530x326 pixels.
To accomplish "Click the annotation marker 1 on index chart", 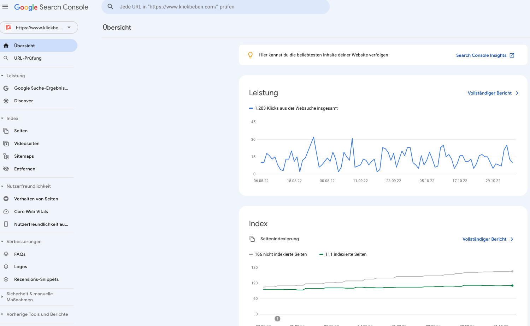I will point(278,319).
